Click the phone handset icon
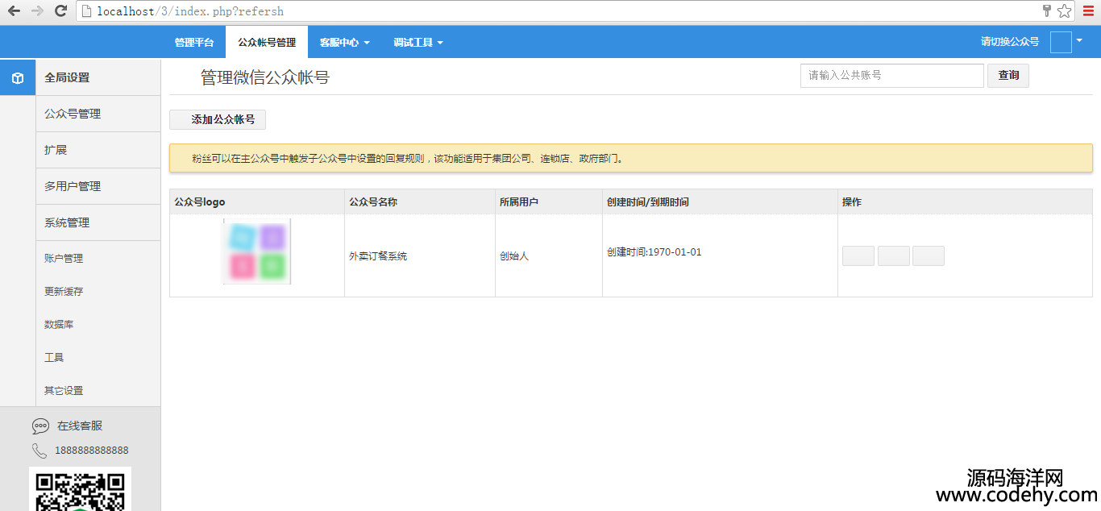1101x511 pixels. click(x=39, y=451)
